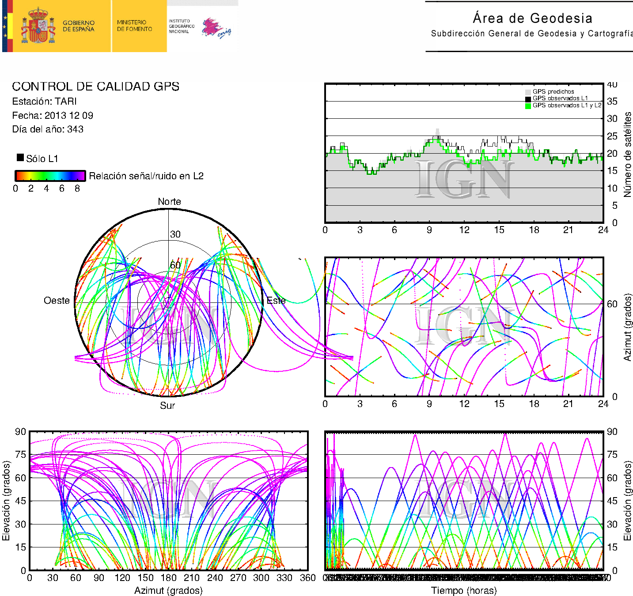Click the black Sólo L1 square marker
This screenshot has width=633, height=596.
[x=20, y=158]
